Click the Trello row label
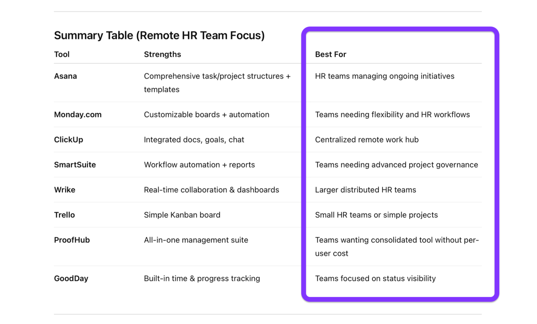Viewport: 537px width, 324px height. tap(64, 215)
